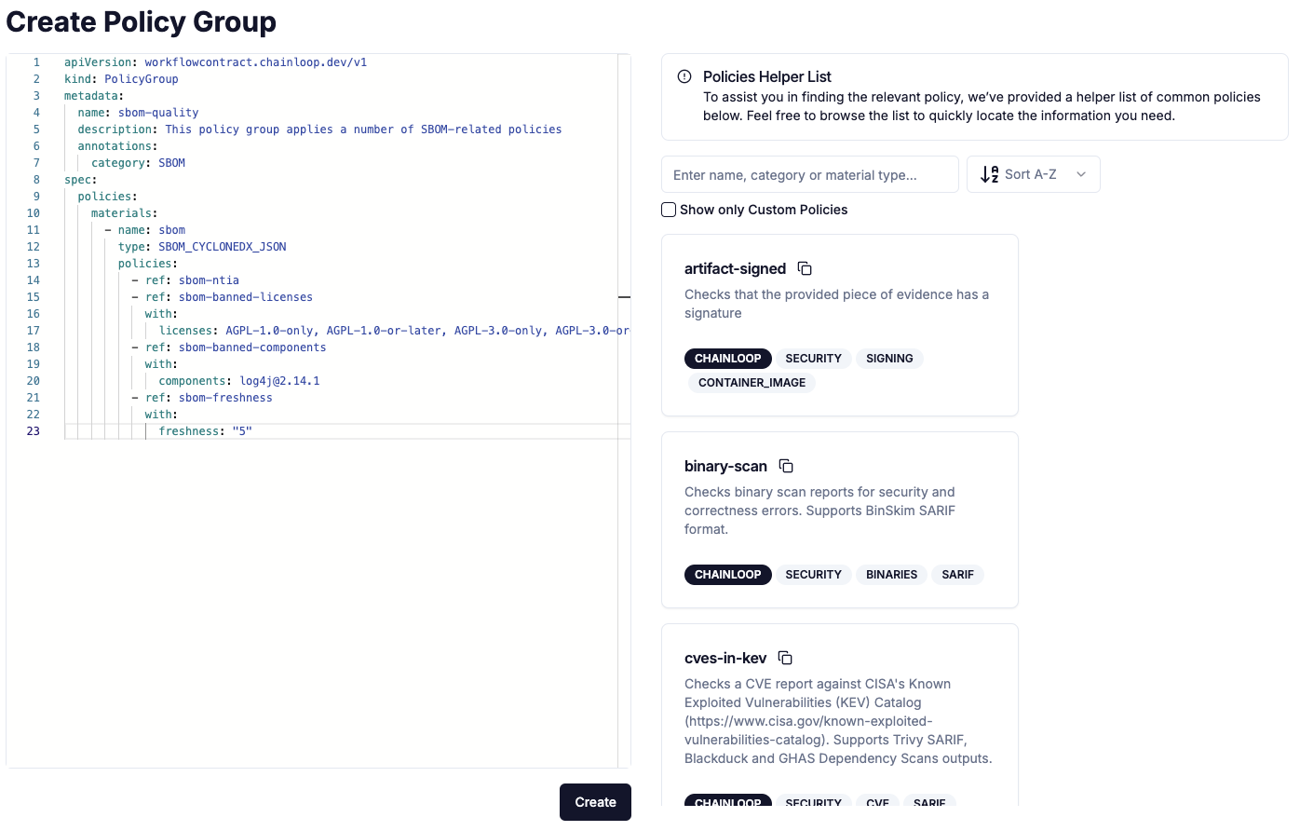1300x831 pixels.
Task: Click the A-Z sort icon
Action: pyautogui.click(x=989, y=175)
